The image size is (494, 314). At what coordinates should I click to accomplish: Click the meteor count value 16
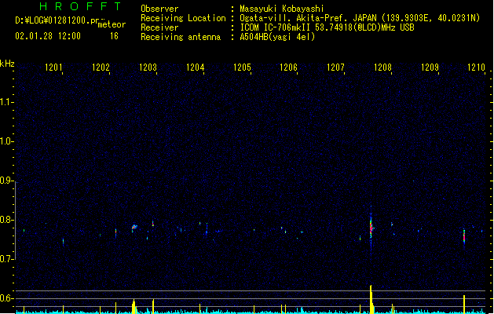114,36
